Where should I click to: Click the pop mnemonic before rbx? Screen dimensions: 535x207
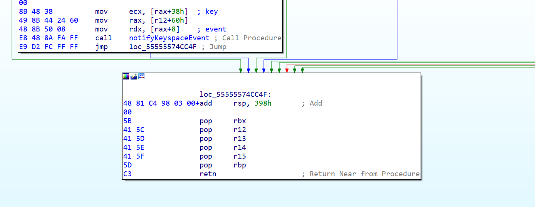coord(206,121)
